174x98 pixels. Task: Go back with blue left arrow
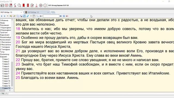(x=2, y=16)
